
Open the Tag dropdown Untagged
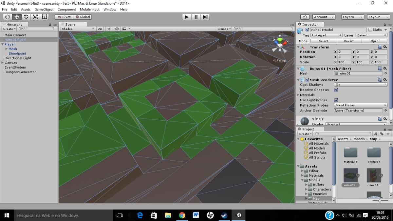click(x=326, y=35)
